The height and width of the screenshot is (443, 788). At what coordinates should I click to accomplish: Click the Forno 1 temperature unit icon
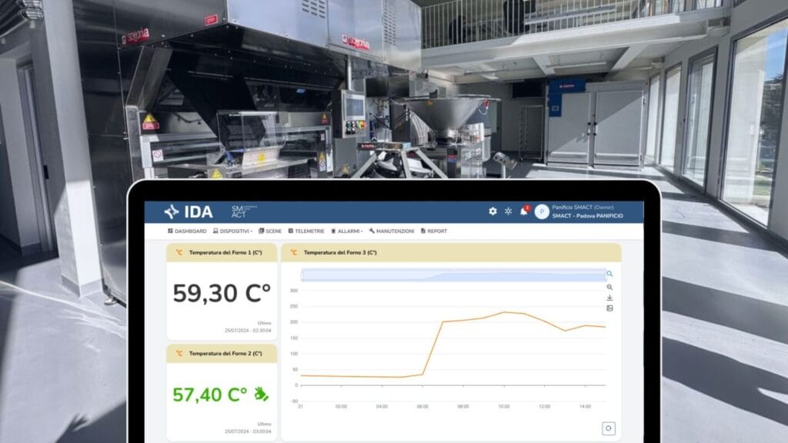coord(179,252)
